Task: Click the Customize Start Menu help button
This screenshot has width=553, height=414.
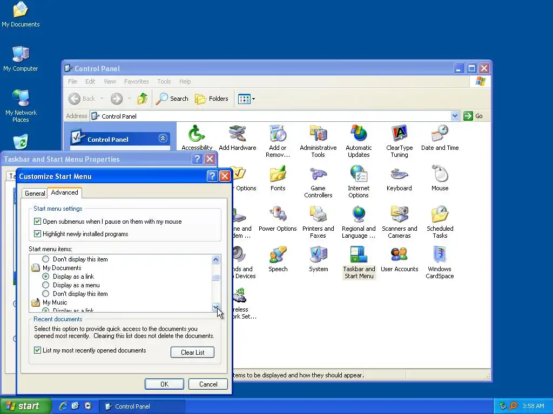Action: tap(212, 176)
